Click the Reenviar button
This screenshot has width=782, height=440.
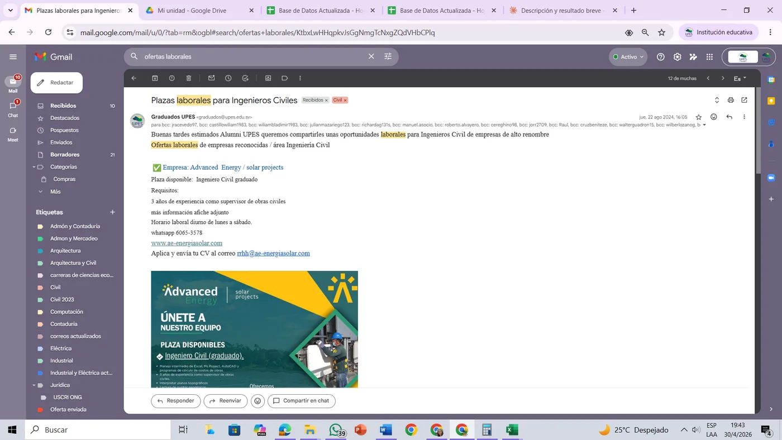click(226, 401)
